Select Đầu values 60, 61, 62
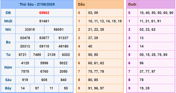Image resolution: width=176 pixels, height=93 pixels. tap(96, 63)
